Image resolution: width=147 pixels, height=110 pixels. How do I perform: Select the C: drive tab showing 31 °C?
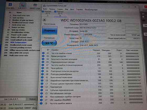(48, 13)
